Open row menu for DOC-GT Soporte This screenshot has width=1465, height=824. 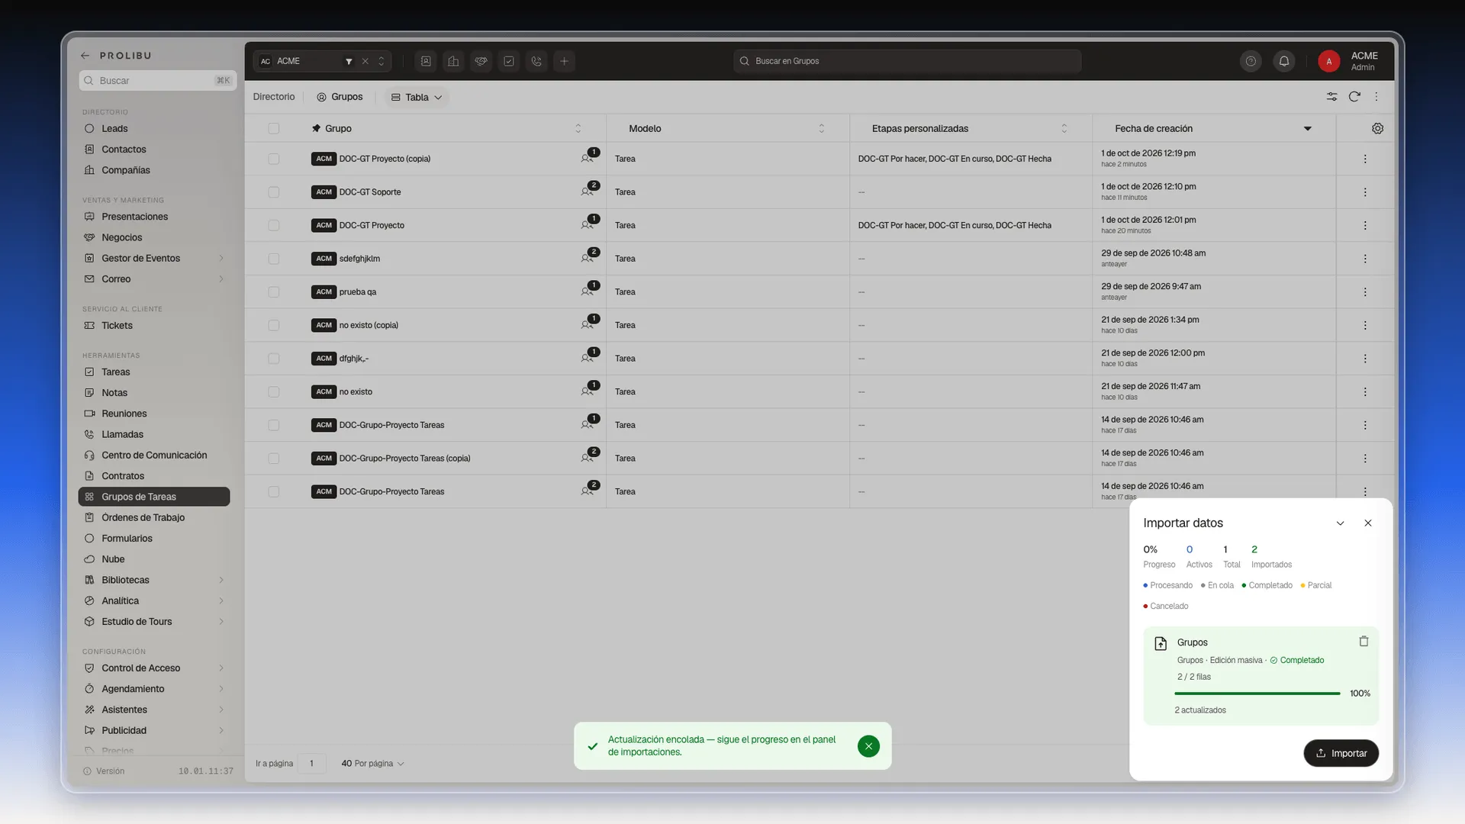point(1365,192)
